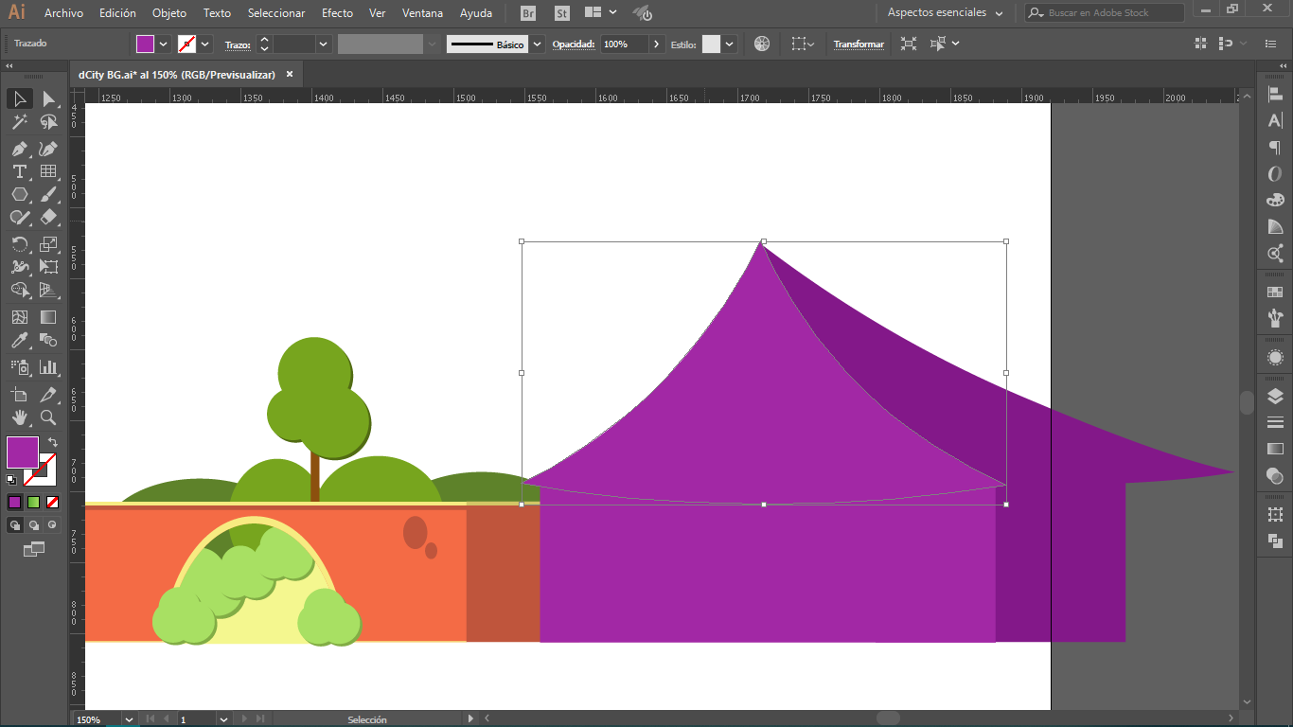Open the graphic style dropdown
The height and width of the screenshot is (727, 1293).
pyautogui.click(x=730, y=44)
